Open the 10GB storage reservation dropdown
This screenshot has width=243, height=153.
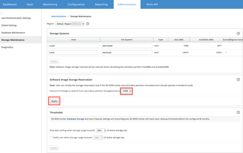coord(126,91)
